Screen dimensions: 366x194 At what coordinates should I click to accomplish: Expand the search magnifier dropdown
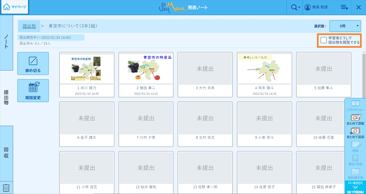coord(295,7)
